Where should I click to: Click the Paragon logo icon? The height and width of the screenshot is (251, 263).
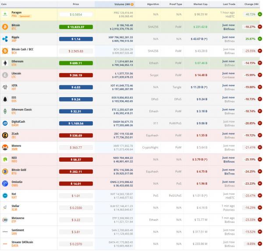tap(5, 14)
